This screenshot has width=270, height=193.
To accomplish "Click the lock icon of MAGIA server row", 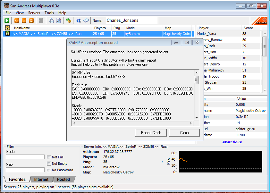I will click(7, 34).
